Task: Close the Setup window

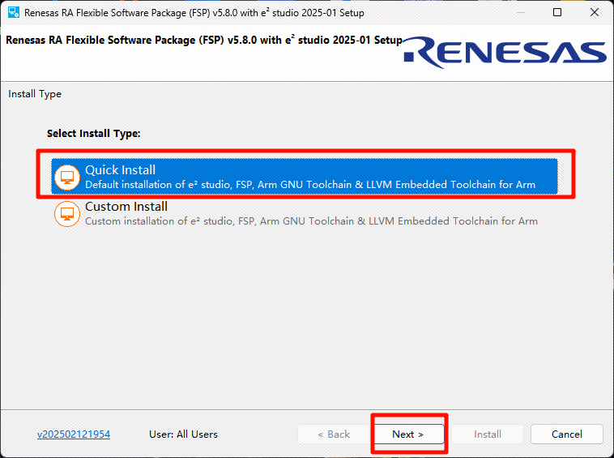Action: (595, 12)
